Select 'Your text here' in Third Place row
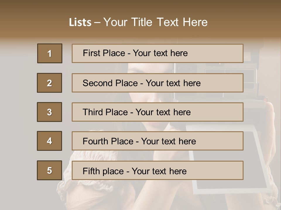 [x=163, y=112]
